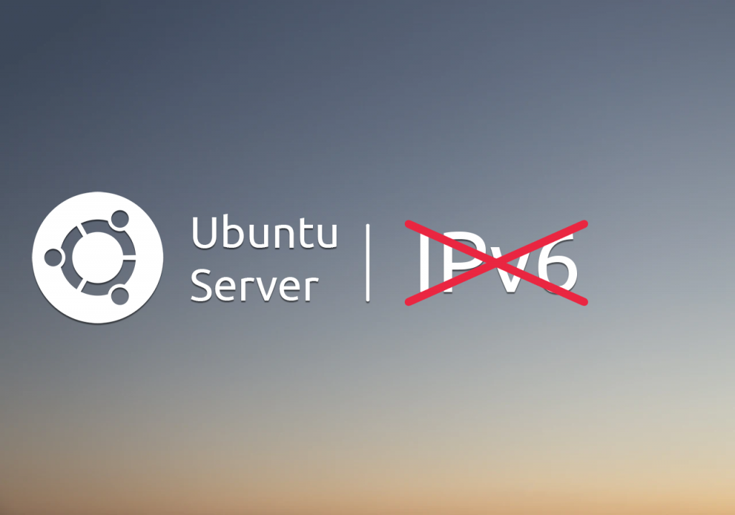Select the left small dot in Ubuntu logo

click(x=53, y=257)
